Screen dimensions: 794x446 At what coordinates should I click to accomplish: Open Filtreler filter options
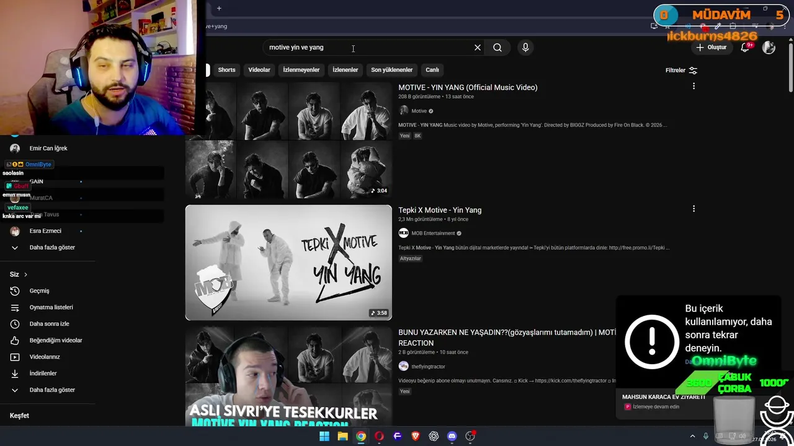coord(681,71)
